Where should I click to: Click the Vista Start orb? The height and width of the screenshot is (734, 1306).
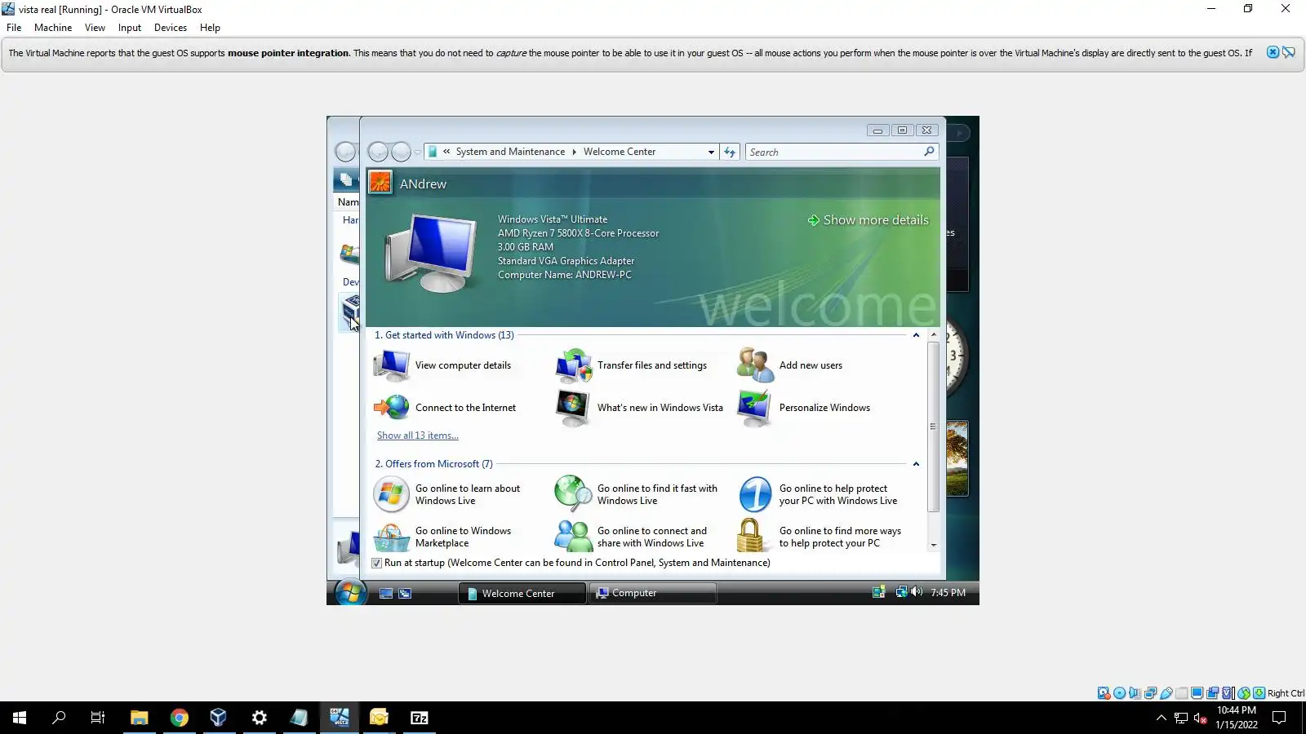(x=350, y=592)
